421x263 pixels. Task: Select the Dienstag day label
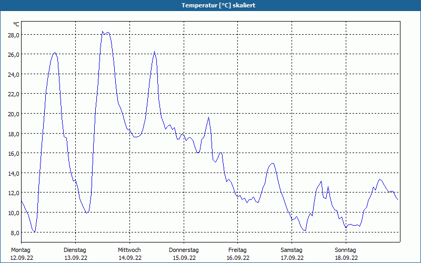[x=75, y=250]
